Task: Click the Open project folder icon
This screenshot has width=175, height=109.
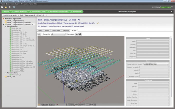Action: click(x=6, y=7)
